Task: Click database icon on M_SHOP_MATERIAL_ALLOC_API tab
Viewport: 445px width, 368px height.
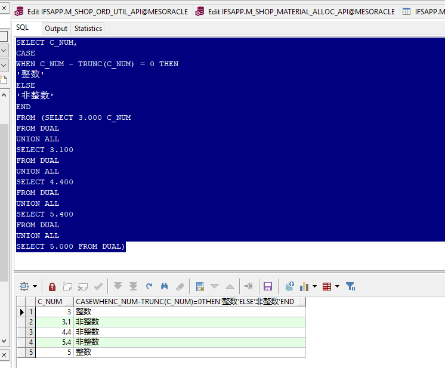Action: point(199,11)
